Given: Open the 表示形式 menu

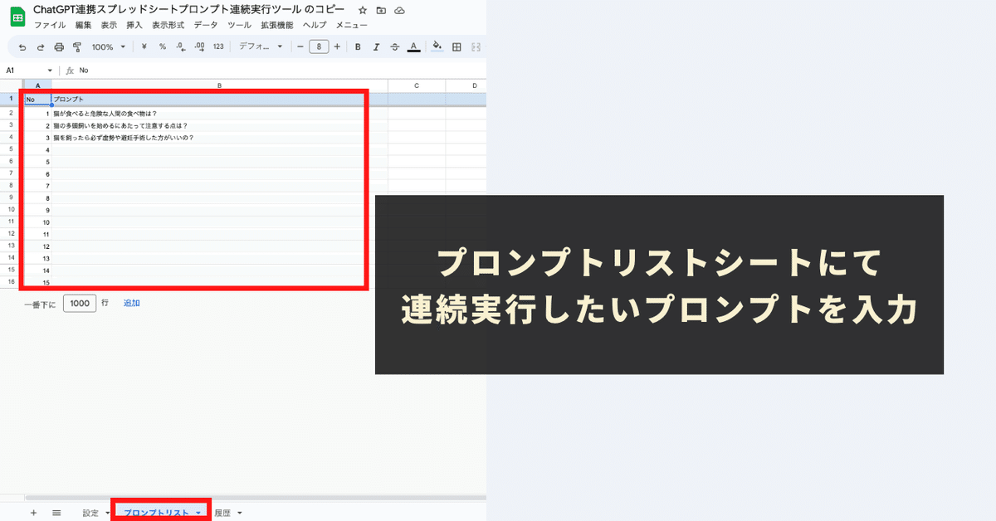Looking at the screenshot, I should coord(168,26).
